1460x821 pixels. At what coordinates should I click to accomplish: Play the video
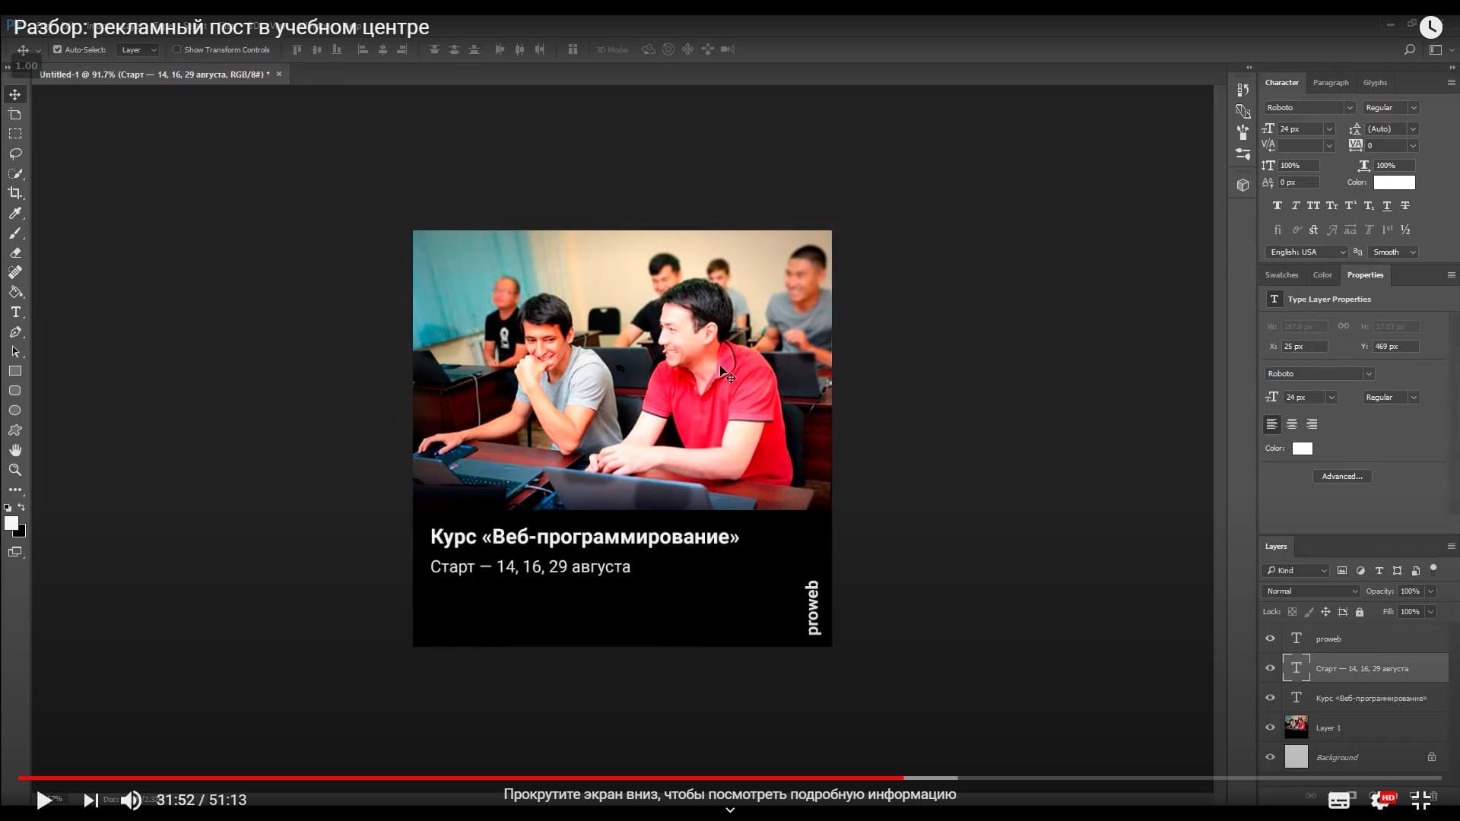click(x=44, y=800)
